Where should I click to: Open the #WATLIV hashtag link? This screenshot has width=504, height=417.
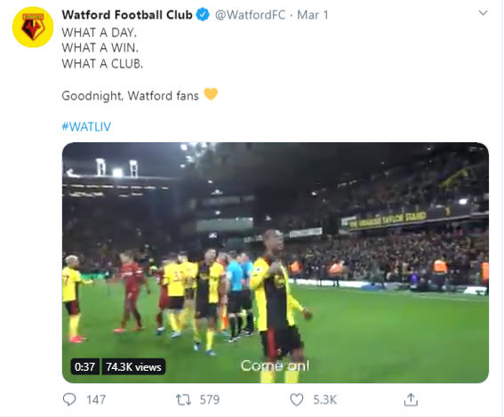pos(86,126)
